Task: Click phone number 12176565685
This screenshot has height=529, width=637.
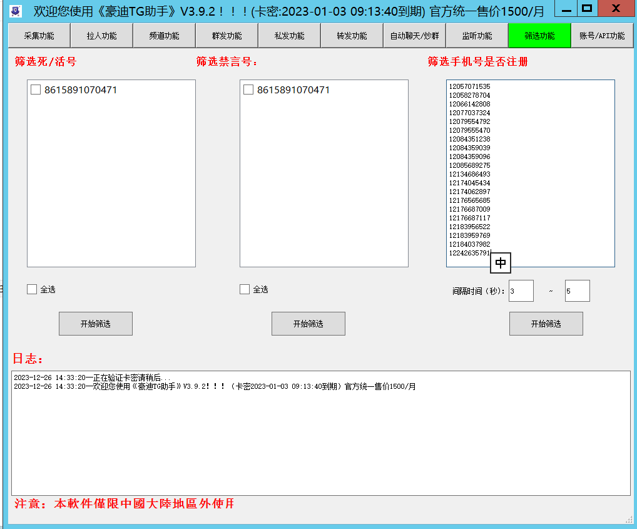Action: pos(470,200)
